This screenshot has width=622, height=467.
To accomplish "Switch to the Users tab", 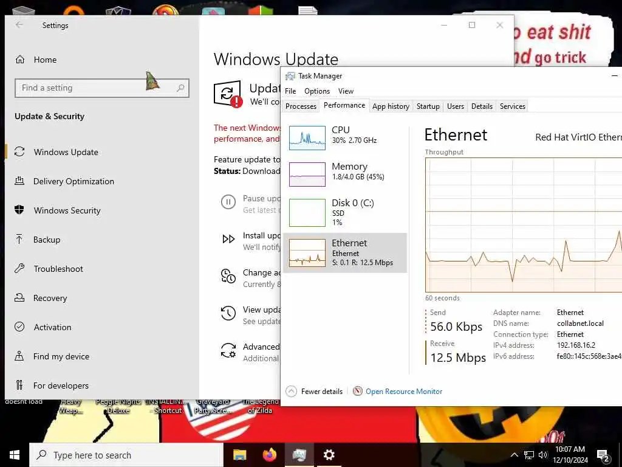I will tap(456, 106).
